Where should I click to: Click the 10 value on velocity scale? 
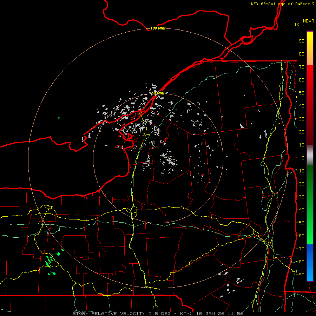(302, 145)
